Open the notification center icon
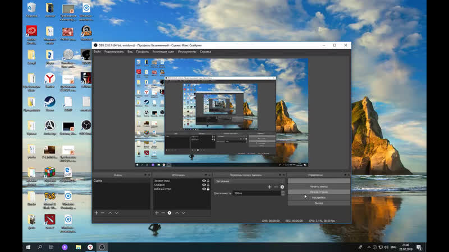This screenshot has width=449, height=252. tap(419, 247)
